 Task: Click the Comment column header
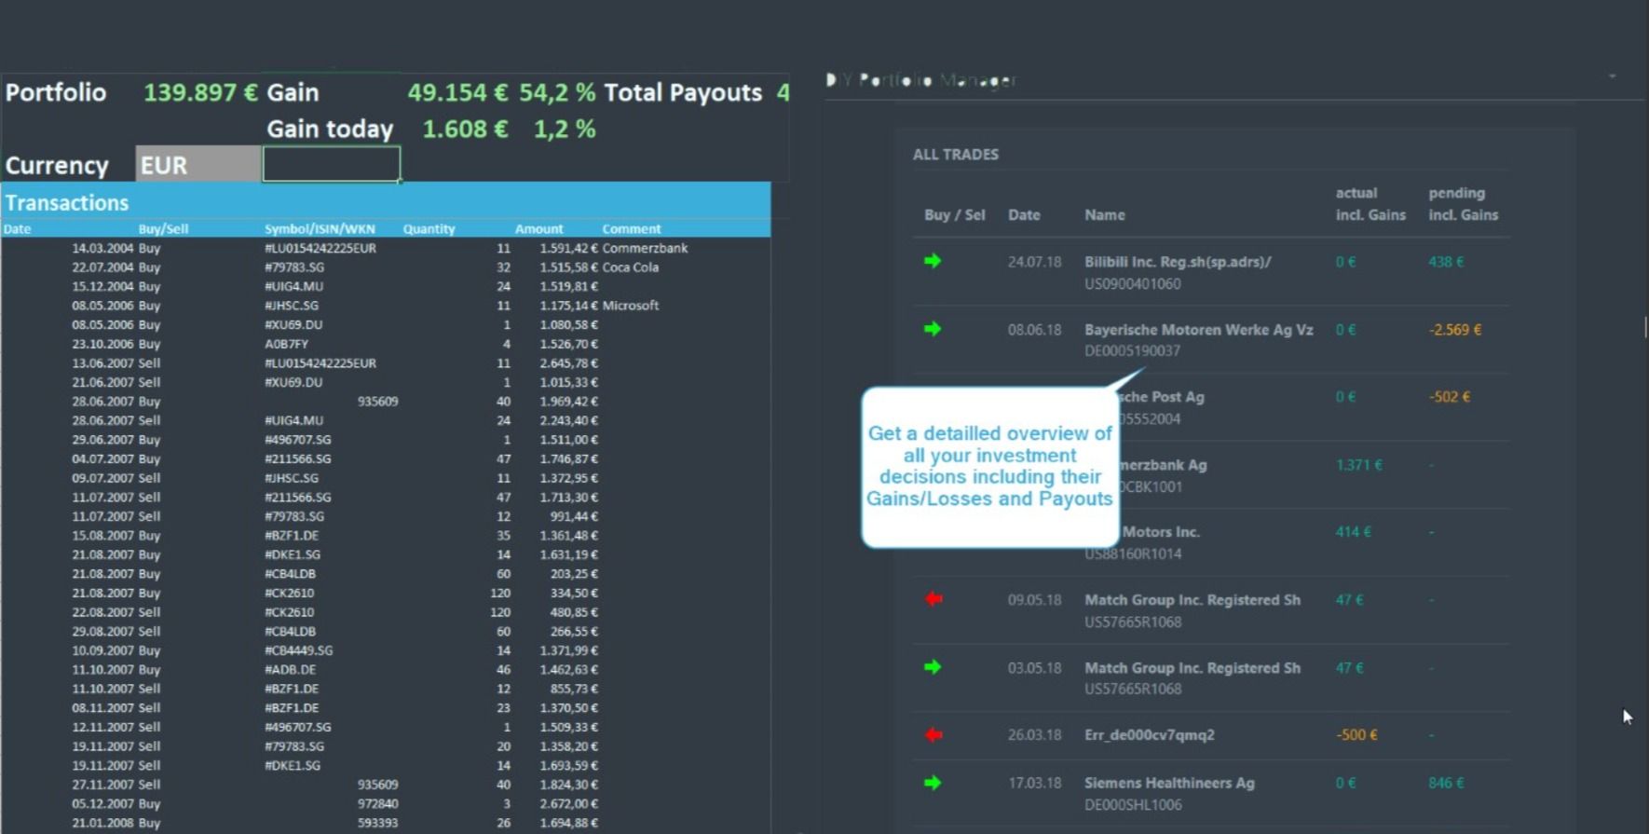(631, 229)
